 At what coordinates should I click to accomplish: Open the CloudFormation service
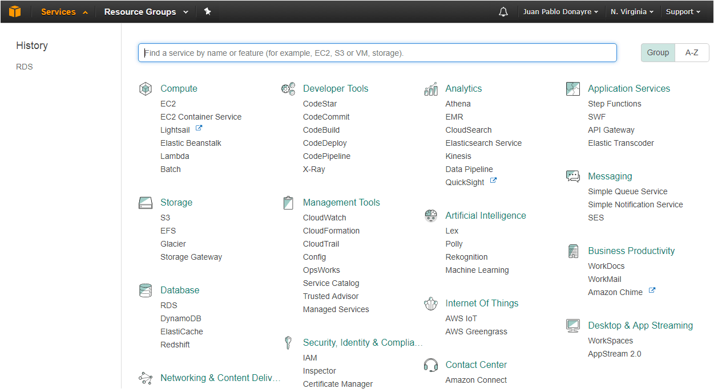[x=332, y=231]
